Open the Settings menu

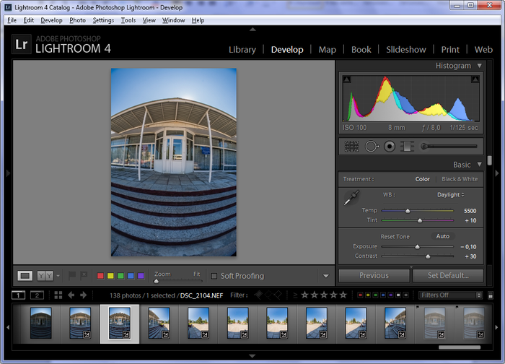[x=103, y=20]
